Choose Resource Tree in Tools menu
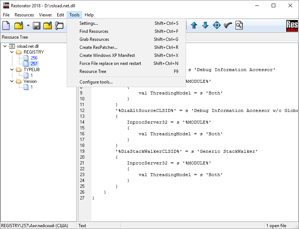Image resolution: width=299 pixels, height=229 pixels. point(127,71)
